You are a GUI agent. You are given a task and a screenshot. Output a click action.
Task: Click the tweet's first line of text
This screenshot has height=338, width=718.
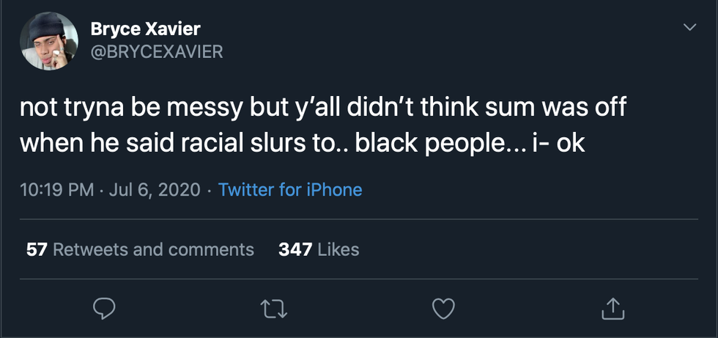pos(324,108)
